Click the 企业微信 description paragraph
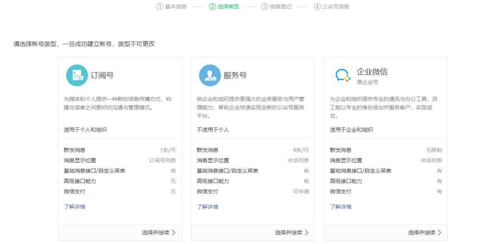 click(384, 108)
